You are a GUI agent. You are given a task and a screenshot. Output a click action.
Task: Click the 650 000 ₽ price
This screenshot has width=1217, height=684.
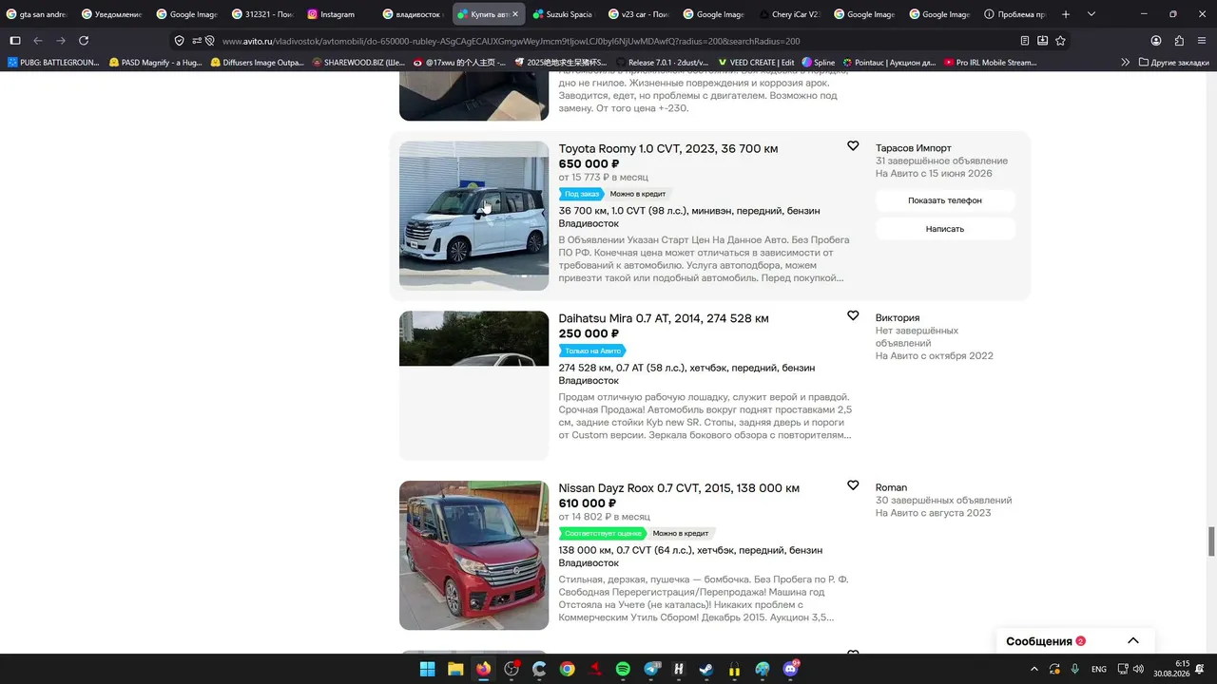click(589, 164)
